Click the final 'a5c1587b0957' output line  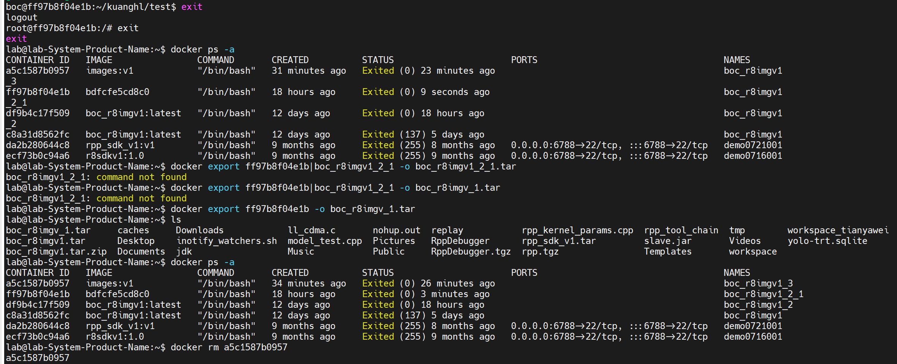(x=38, y=358)
